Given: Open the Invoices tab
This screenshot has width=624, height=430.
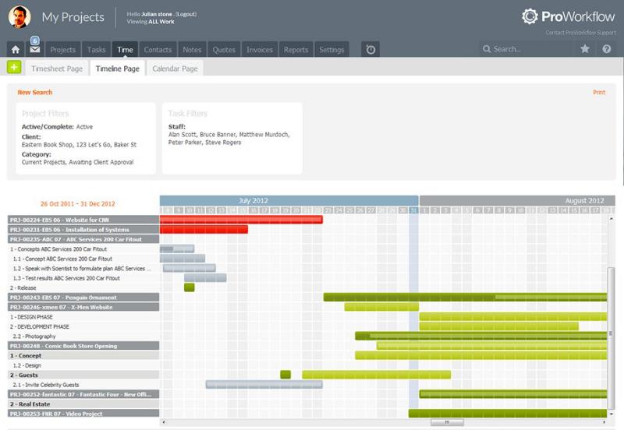Looking at the screenshot, I should tap(260, 50).
